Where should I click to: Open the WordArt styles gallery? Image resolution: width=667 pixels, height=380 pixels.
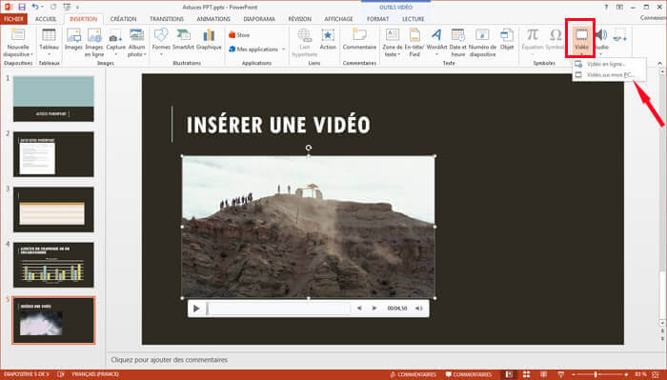[x=436, y=41]
